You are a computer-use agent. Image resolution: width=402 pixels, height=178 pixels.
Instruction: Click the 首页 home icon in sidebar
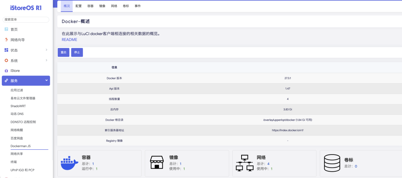pyautogui.click(x=6, y=29)
